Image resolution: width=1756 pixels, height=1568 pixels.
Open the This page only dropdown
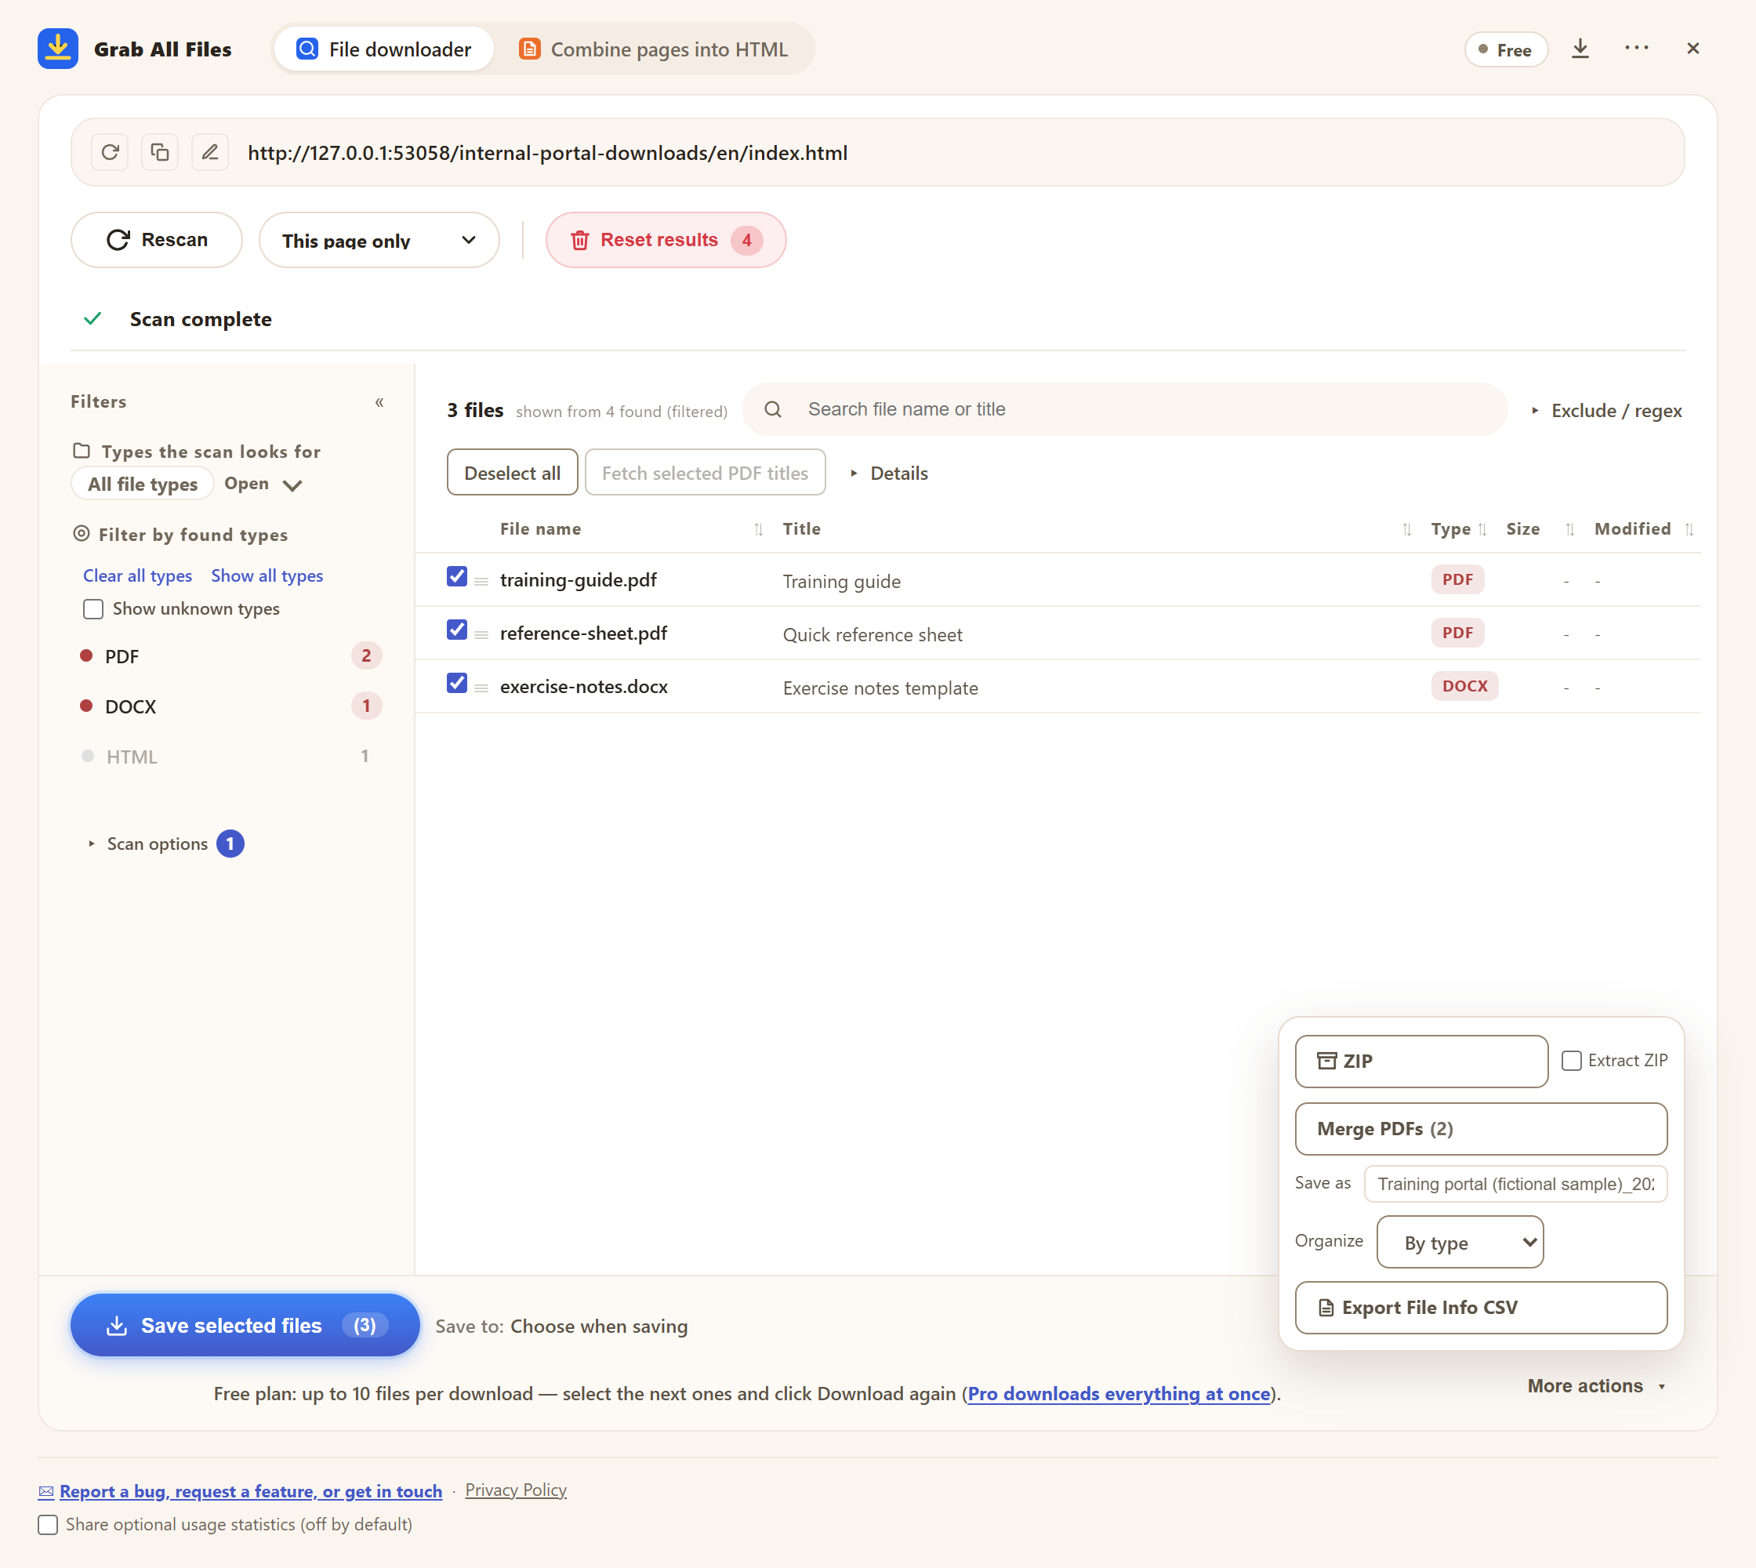tap(379, 239)
